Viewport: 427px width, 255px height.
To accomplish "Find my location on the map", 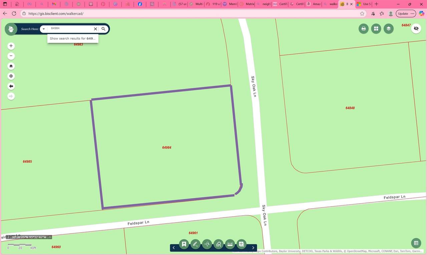I will tap(11, 76).
